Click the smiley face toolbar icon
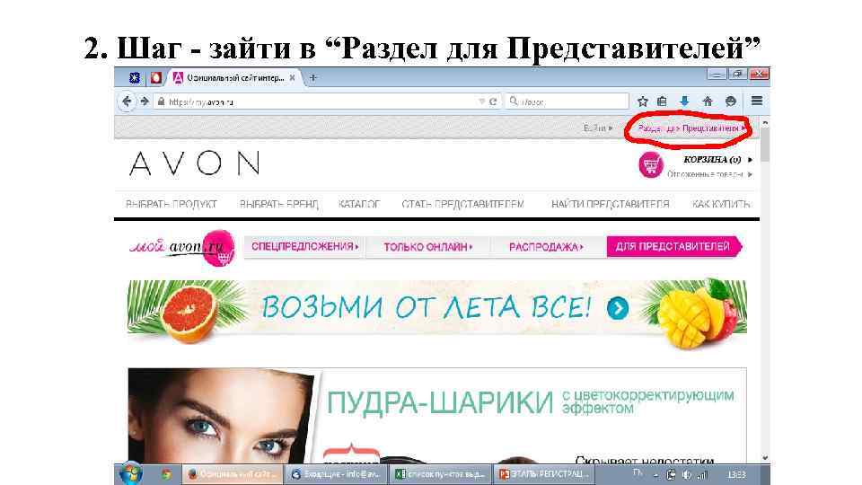 [731, 101]
